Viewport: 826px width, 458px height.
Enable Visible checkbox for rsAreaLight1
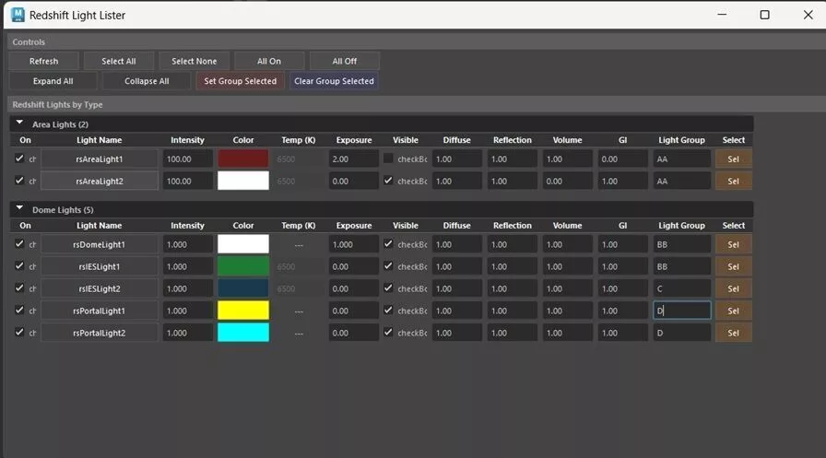(x=388, y=159)
